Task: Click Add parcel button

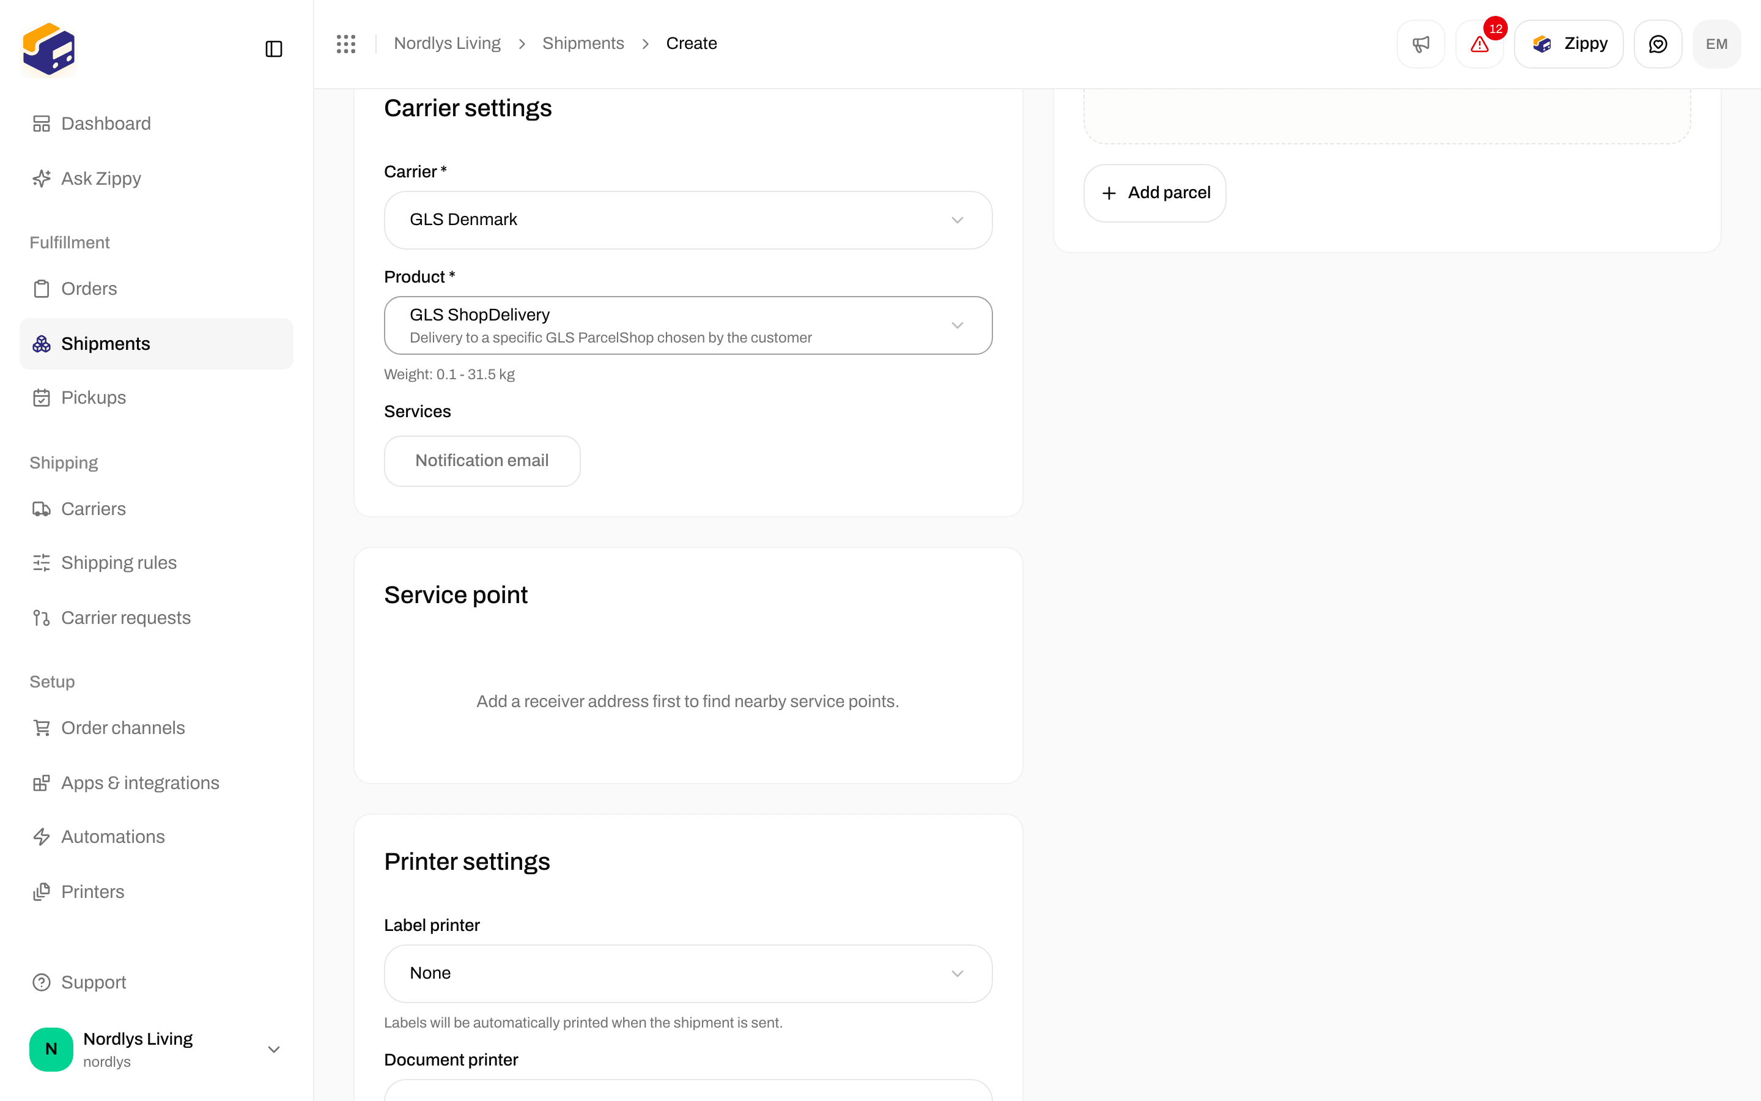Action: point(1155,193)
